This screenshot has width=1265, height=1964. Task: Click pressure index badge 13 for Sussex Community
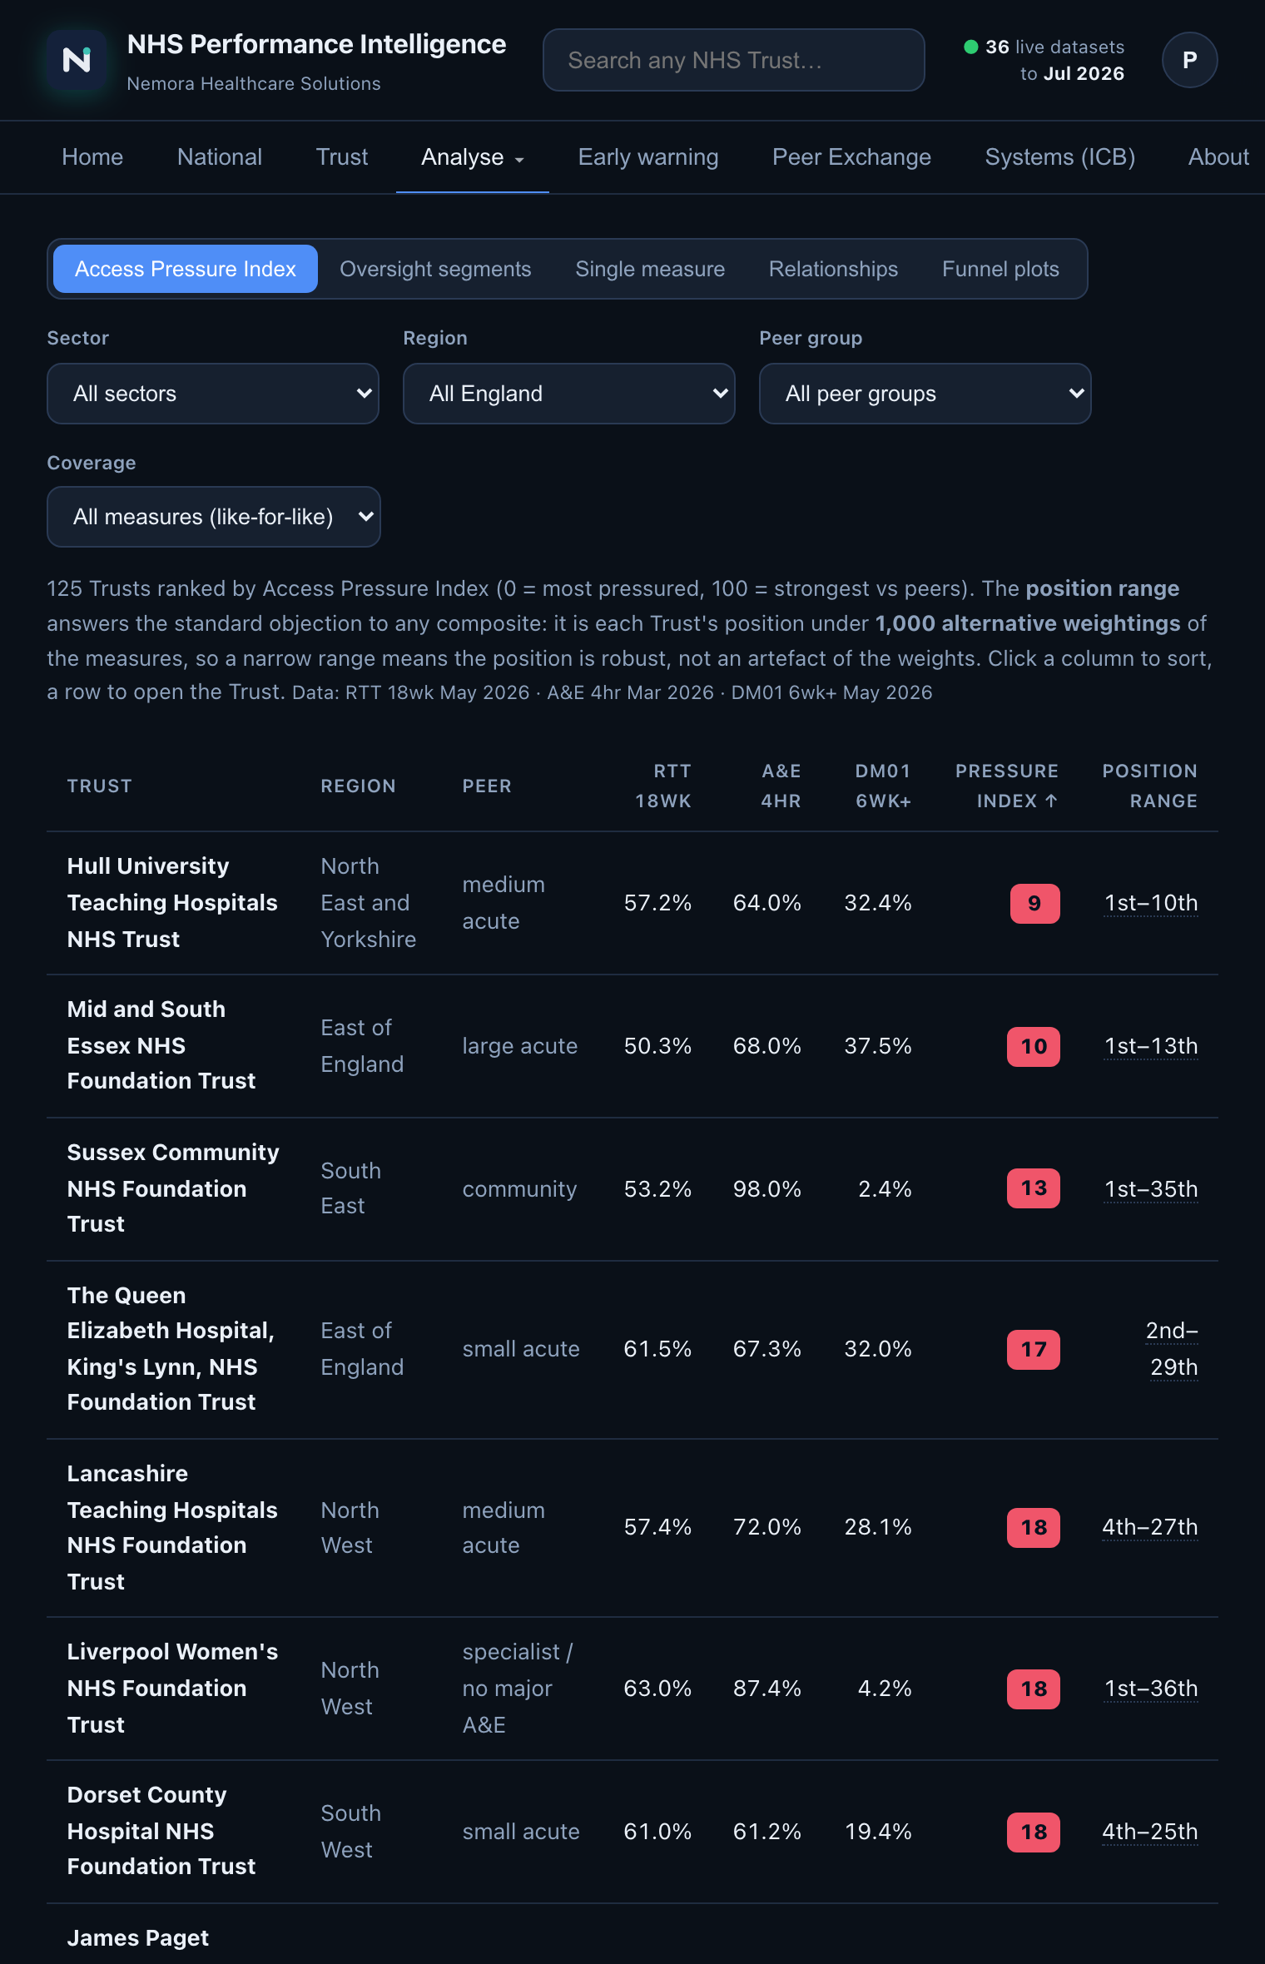coord(1034,1188)
